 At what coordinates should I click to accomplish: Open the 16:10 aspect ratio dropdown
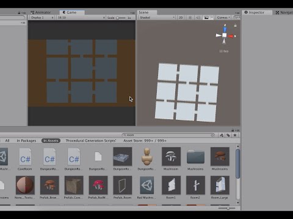click(x=81, y=18)
